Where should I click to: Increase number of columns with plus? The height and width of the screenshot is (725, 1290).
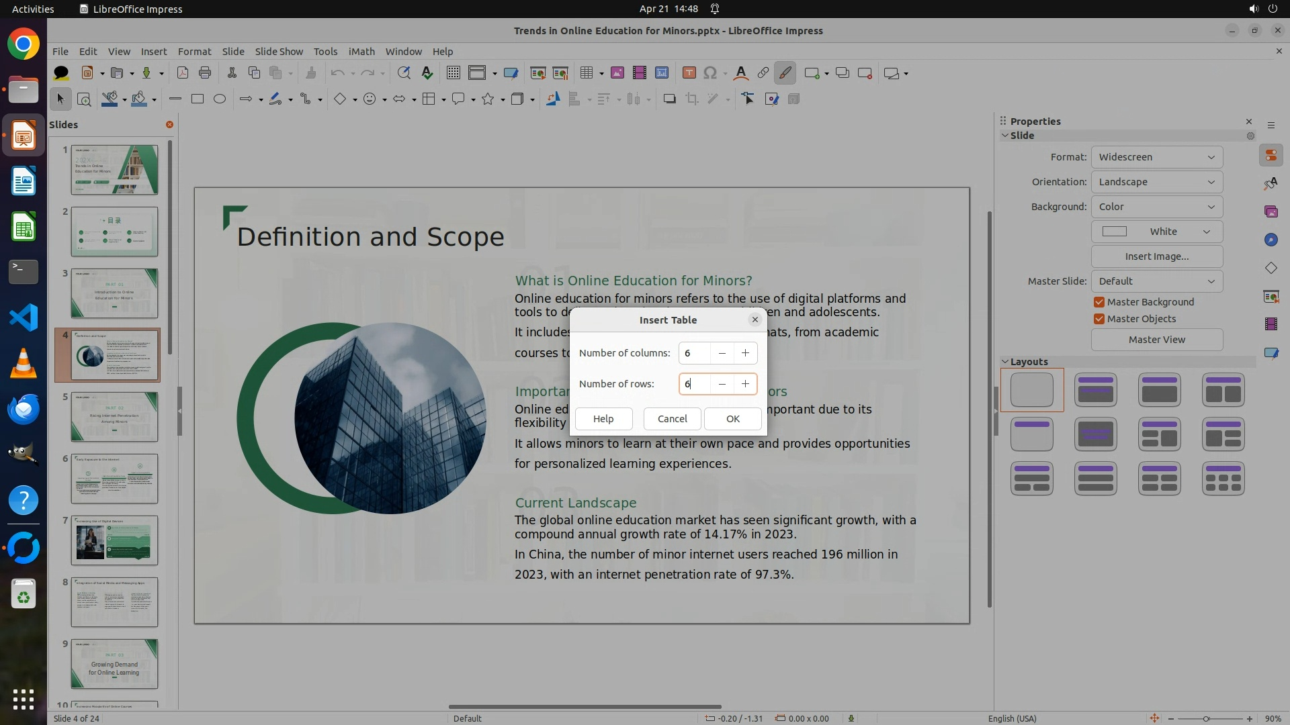click(x=745, y=353)
